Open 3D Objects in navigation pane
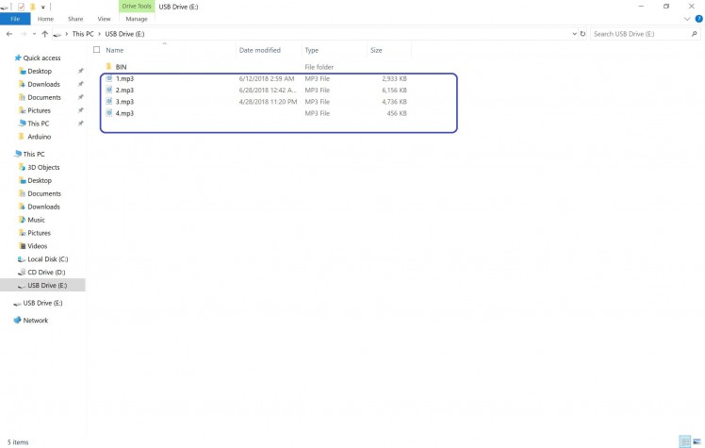 (x=43, y=167)
